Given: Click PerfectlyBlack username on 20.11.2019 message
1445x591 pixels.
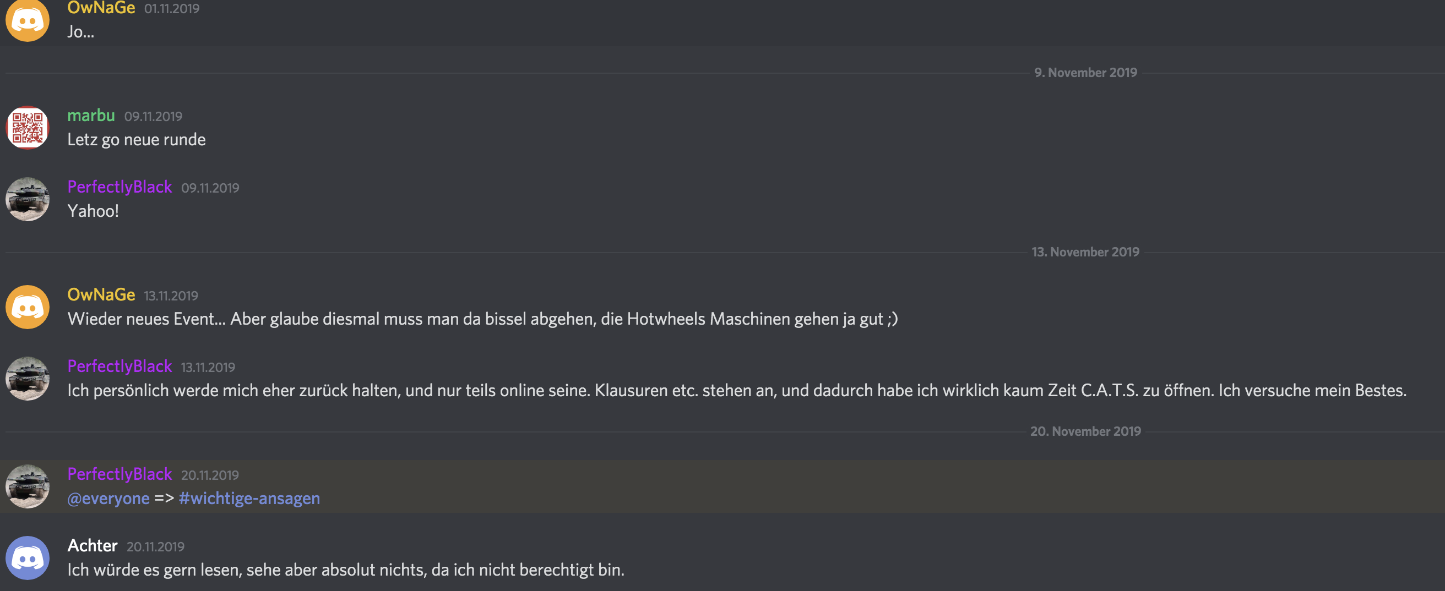Looking at the screenshot, I should pyautogui.click(x=119, y=474).
